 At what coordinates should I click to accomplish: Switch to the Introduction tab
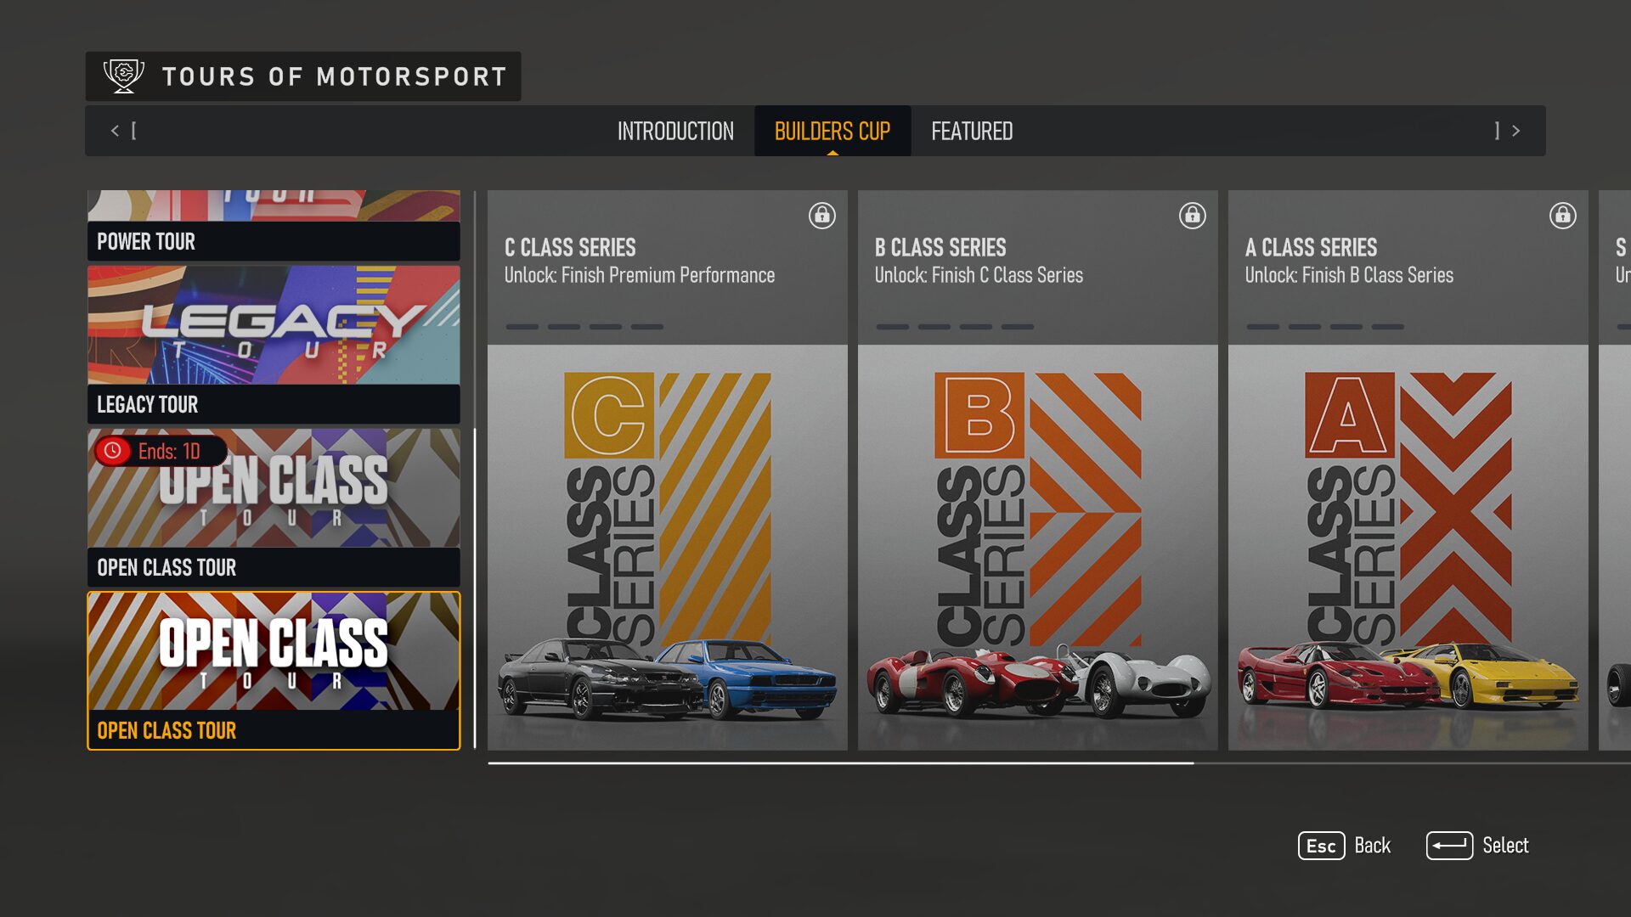coord(675,132)
